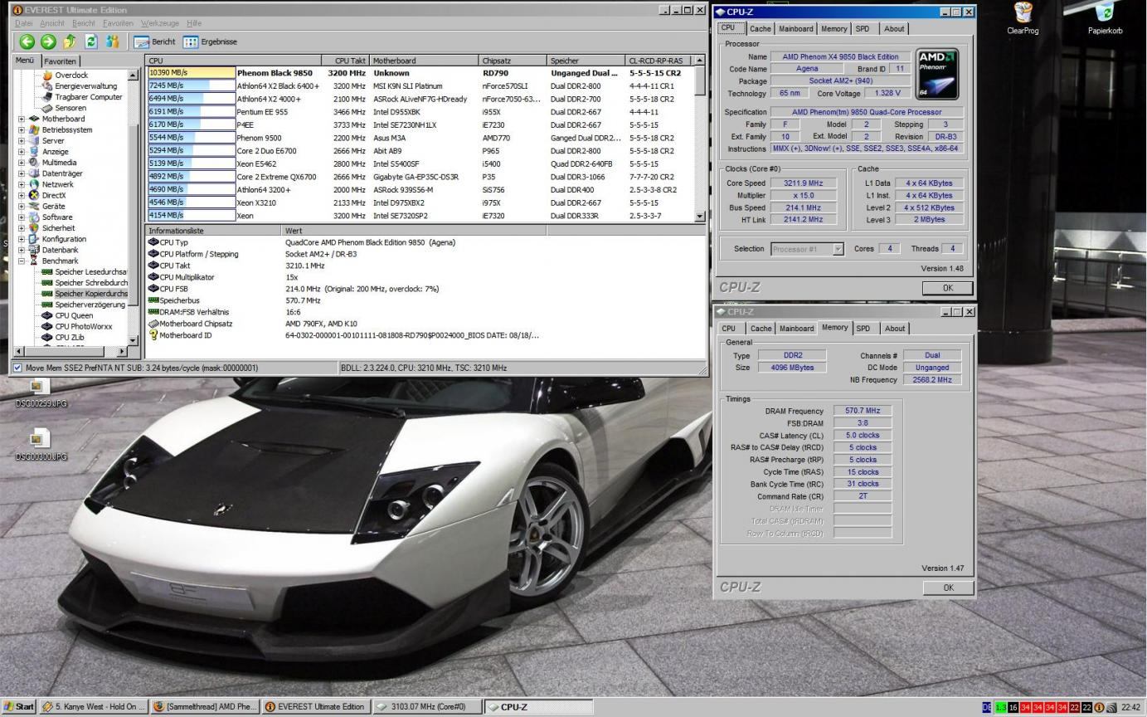This screenshot has width=1147, height=717.
Task: Switch to Kanye West taskbar item
Action: (93, 707)
